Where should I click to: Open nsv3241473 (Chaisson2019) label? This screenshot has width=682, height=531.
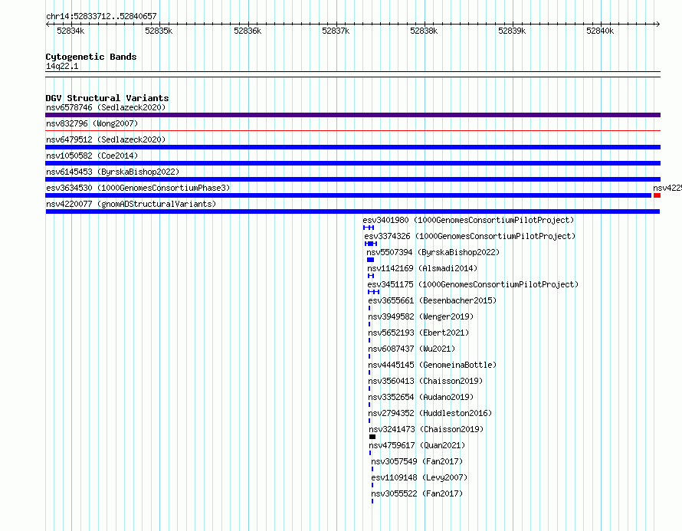[426, 429]
